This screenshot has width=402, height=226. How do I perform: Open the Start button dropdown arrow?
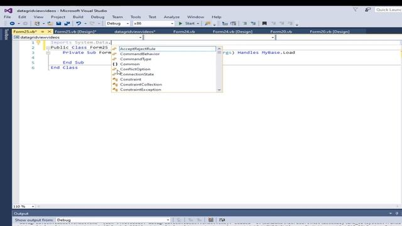pyautogui.click(x=198, y=24)
